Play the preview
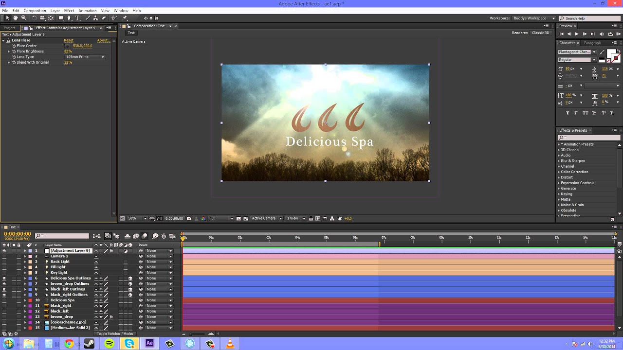623x350 pixels. pyautogui.click(x=577, y=34)
